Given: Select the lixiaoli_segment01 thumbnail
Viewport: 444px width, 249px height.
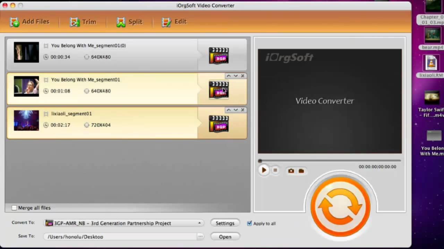Looking at the screenshot, I should [26, 120].
